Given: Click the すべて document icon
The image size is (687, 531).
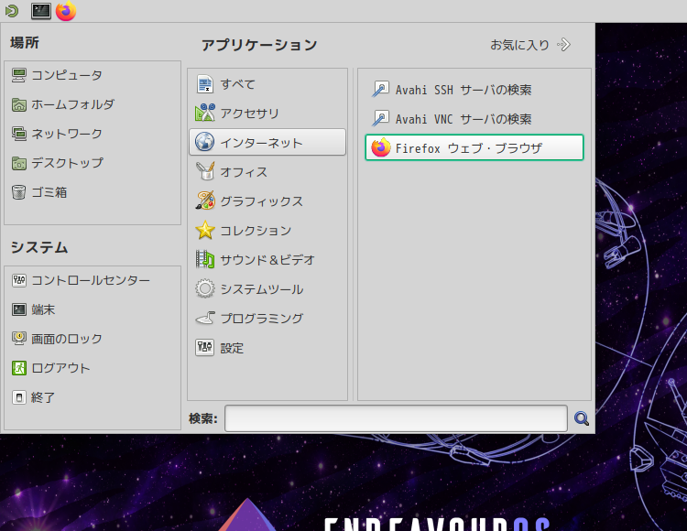Looking at the screenshot, I should click(x=205, y=84).
